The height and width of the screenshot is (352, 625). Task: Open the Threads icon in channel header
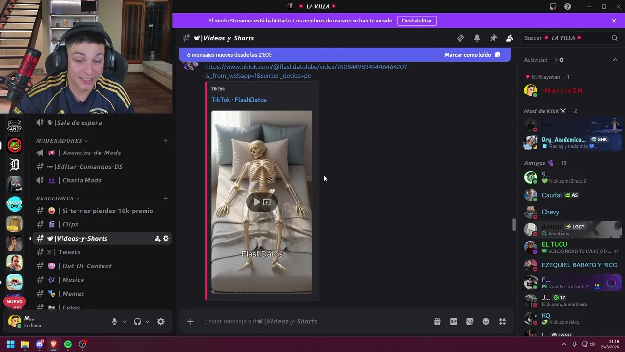click(x=460, y=38)
